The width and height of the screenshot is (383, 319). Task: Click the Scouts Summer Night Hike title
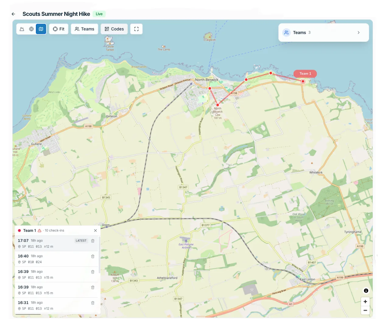[x=56, y=14]
